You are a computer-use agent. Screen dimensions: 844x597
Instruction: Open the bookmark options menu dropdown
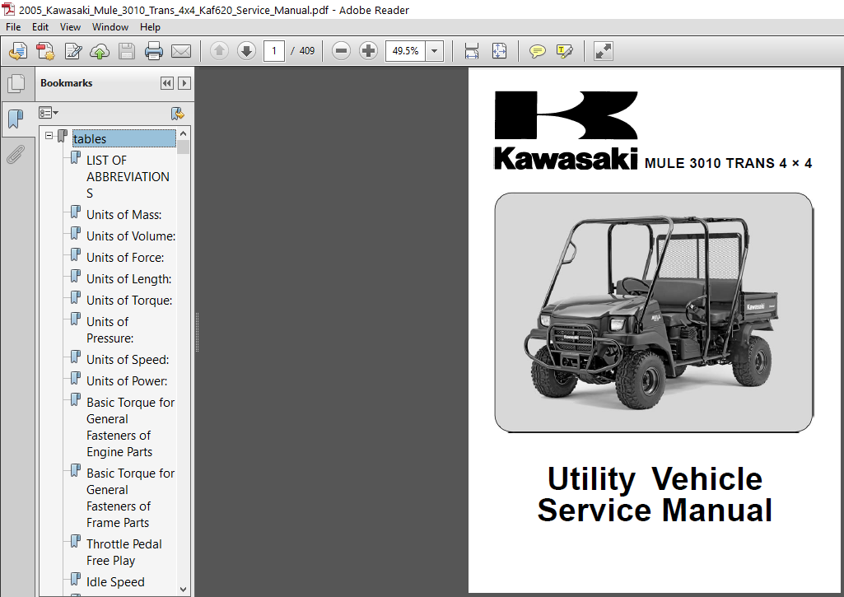pyautogui.click(x=49, y=113)
